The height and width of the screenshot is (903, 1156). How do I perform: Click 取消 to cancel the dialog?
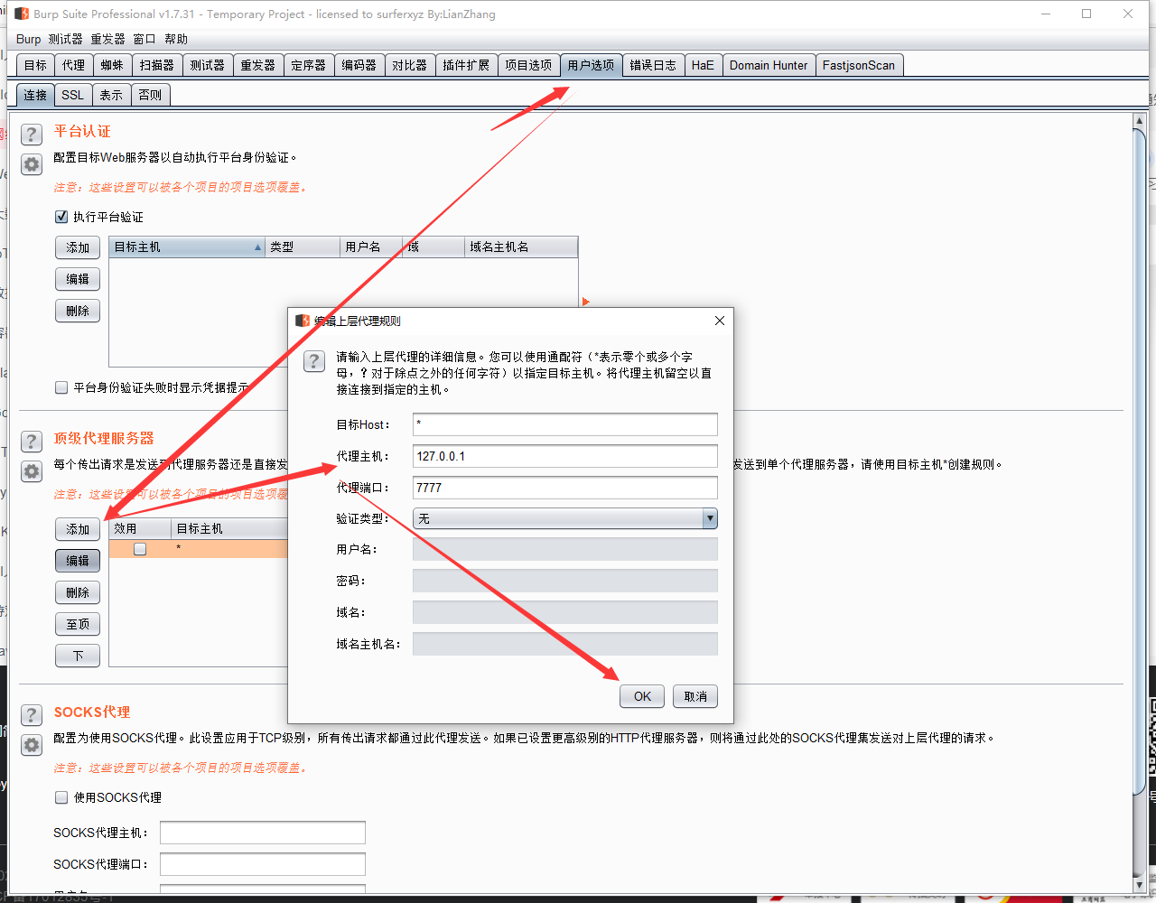[x=695, y=696]
